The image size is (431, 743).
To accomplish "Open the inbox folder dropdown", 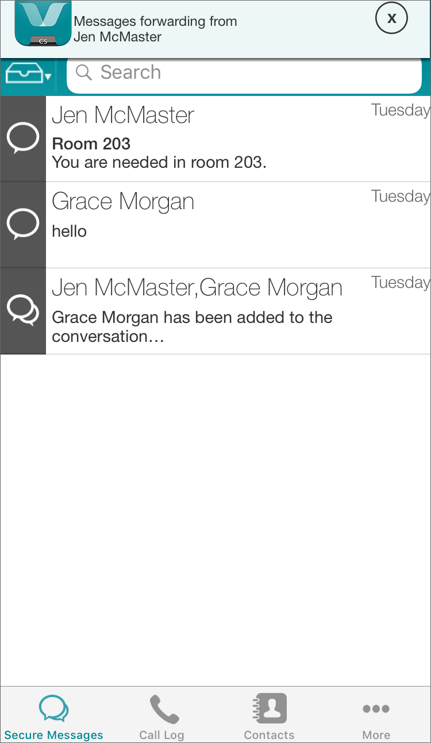I will pyautogui.click(x=29, y=74).
